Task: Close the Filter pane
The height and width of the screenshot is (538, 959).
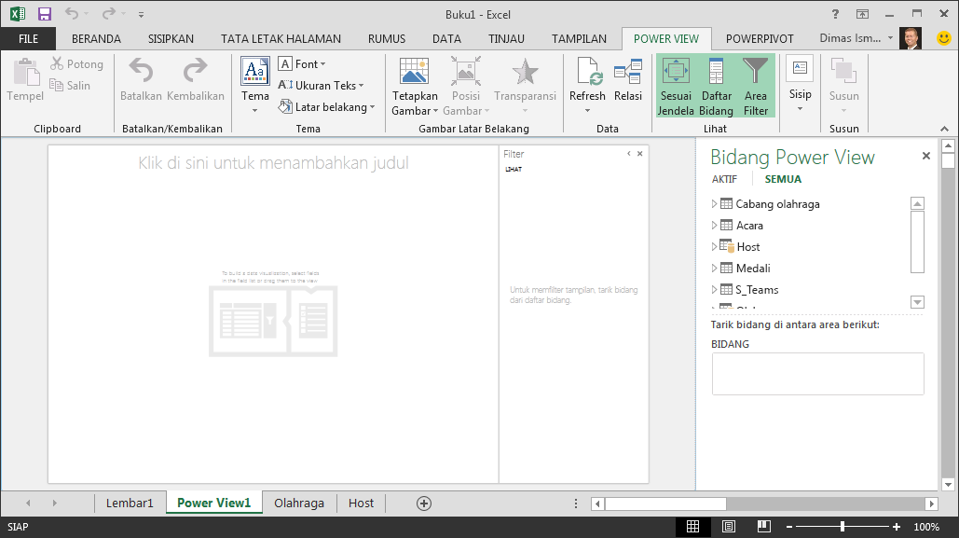Action: point(639,154)
